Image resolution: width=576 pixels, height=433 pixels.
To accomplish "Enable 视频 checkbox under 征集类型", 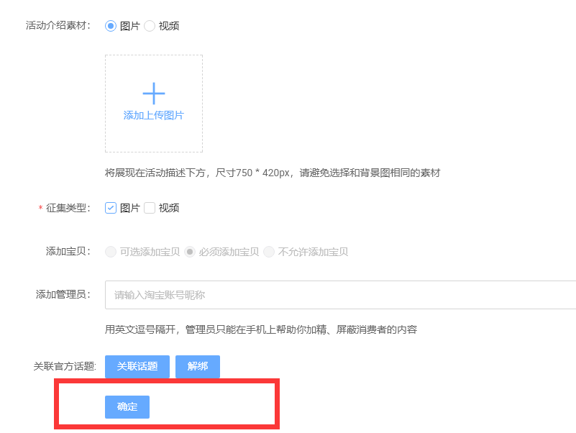I will coord(150,208).
